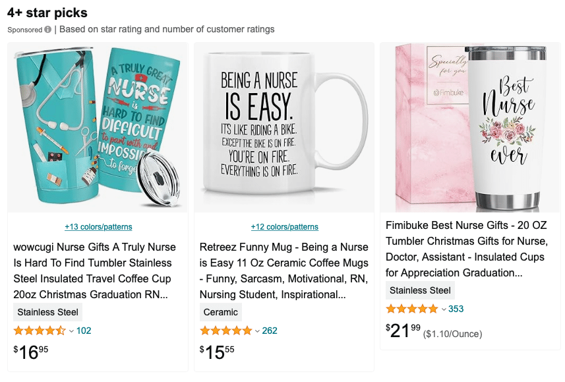The height and width of the screenshot is (382, 565).
Task: Click the Sponsored info icon
Action: [47, 30]
